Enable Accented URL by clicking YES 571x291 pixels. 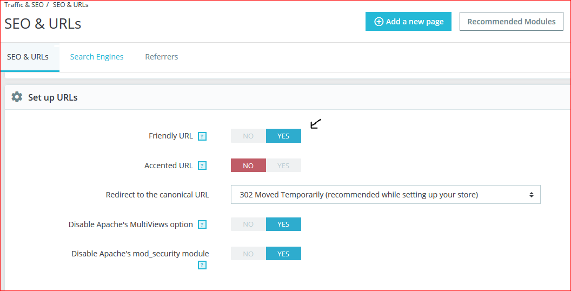click(x=283, y=166)
